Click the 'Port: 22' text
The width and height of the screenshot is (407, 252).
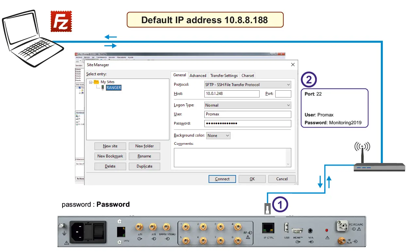(313, 94)
